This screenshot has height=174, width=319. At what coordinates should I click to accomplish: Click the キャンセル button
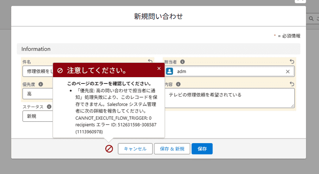135,149
